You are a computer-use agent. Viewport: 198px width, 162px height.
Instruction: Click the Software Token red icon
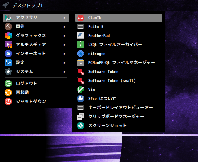[81, 72]
